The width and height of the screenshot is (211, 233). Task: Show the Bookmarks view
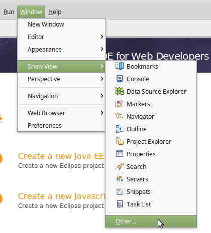pos(151,66)
